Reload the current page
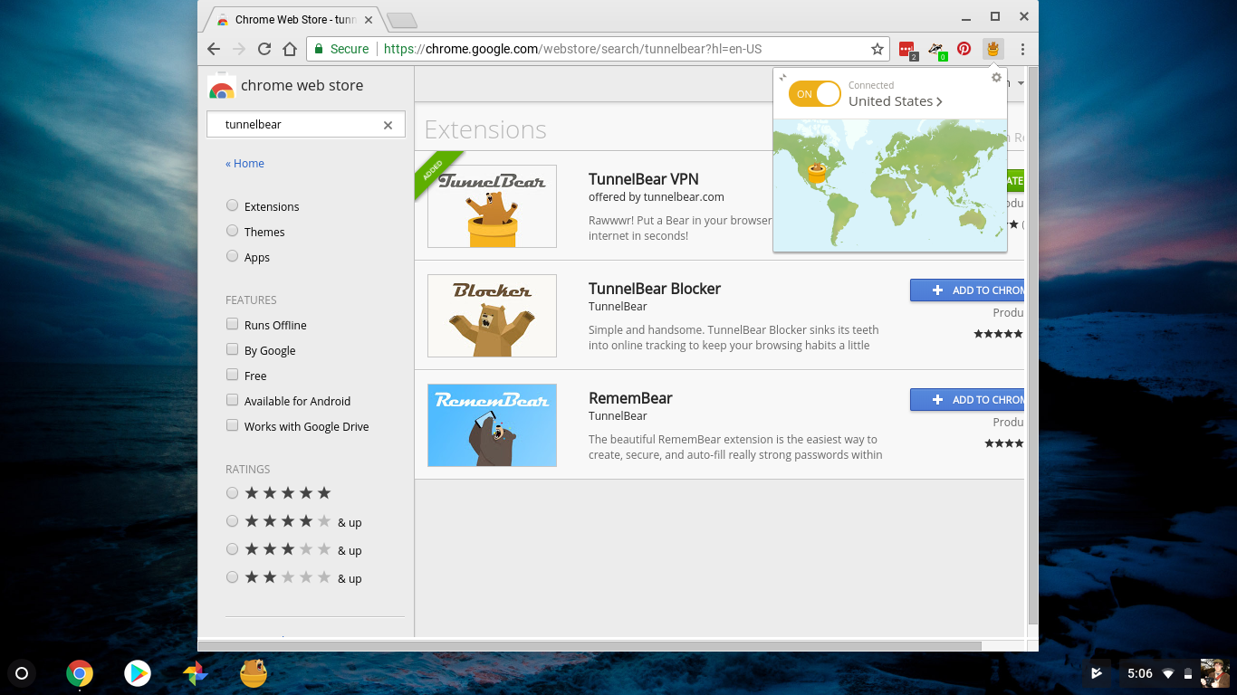Image resolution: width=1237 pixels, height=695 pixels. (264, 49)
